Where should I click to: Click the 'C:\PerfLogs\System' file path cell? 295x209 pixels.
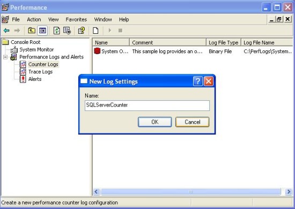point(268,51)
